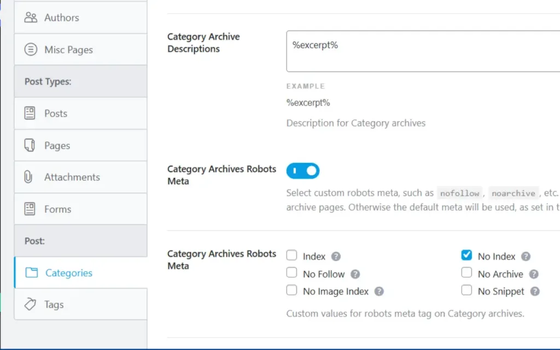Show help for No Image Index
This screenshot has height=350, width=560.
(379, 291)
